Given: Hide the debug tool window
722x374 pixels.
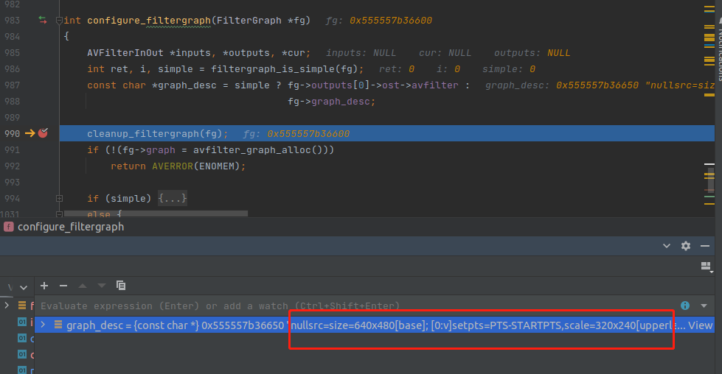Looking at the screenshot, I should tap(705, 246).
